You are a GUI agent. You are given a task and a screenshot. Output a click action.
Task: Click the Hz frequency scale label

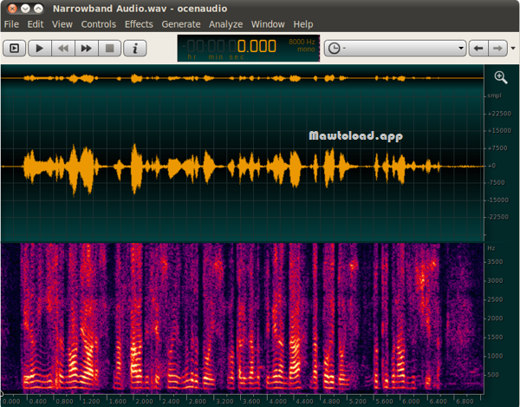(x=491, y=248)
